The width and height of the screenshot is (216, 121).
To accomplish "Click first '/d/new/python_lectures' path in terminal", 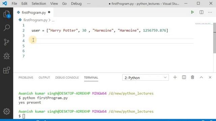I will coord(131,93).
